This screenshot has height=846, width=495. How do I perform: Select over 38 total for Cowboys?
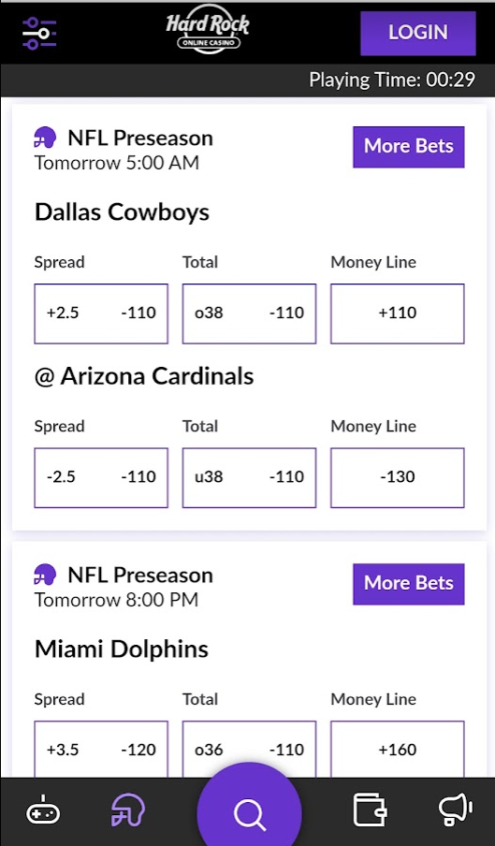[x=249, y=314]
